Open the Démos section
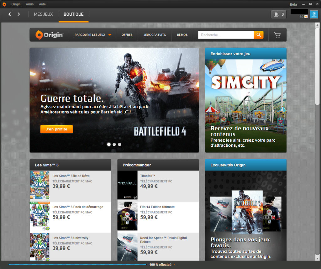321x269 pixels. (182, 35)
